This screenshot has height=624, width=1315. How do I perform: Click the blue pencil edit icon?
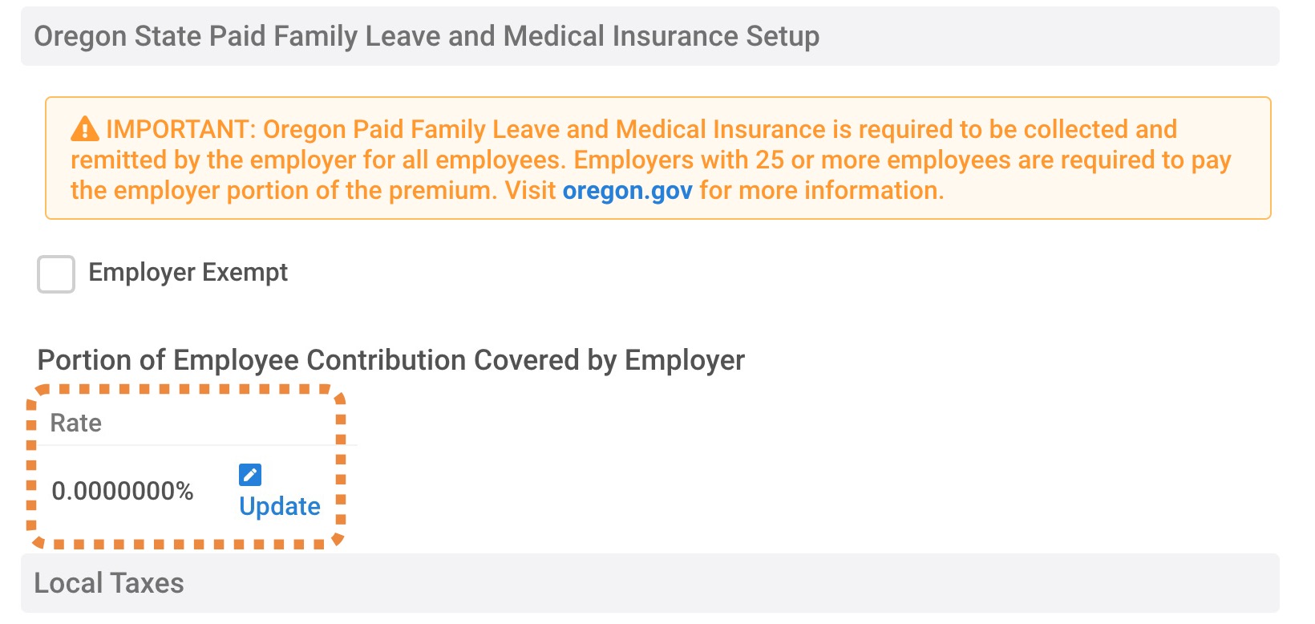pyautogui.click(x=250, y=475)
